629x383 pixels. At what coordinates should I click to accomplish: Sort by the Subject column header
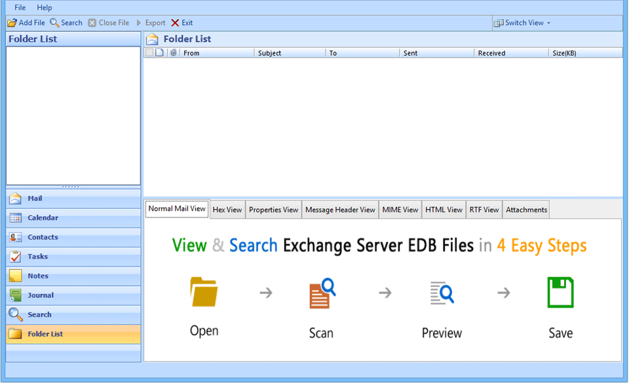pos(290,53)
